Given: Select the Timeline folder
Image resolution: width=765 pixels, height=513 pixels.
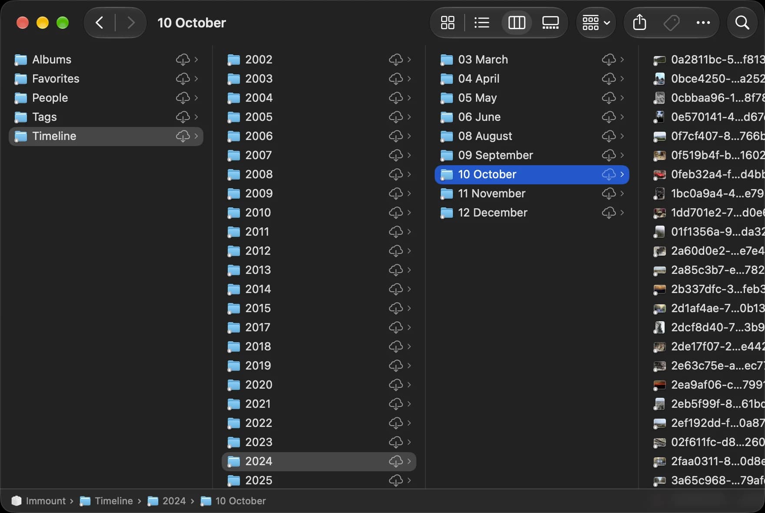Looking at the screenshot, I should (106, 136).
